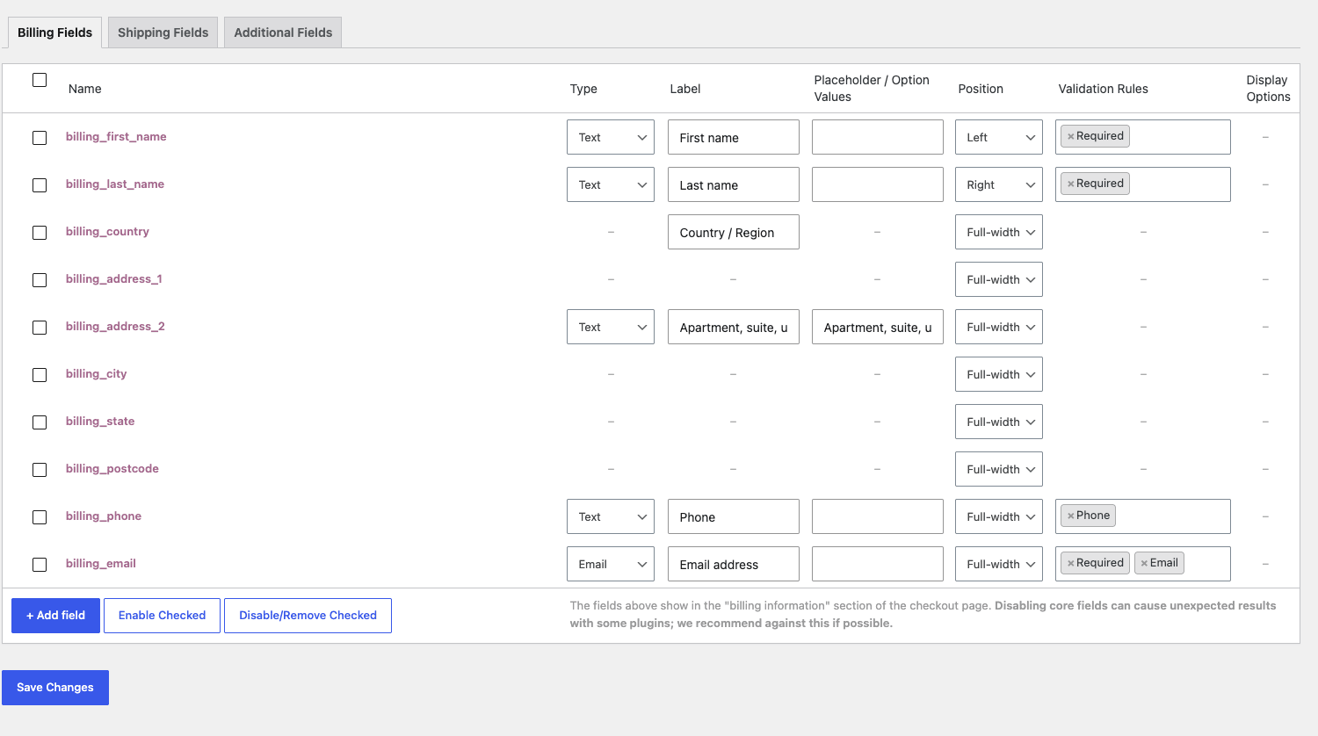The height and width of the screenshot is (736, 1318).
Task: Check the billing_last_name row checkbox
Action: pos(40,185)
